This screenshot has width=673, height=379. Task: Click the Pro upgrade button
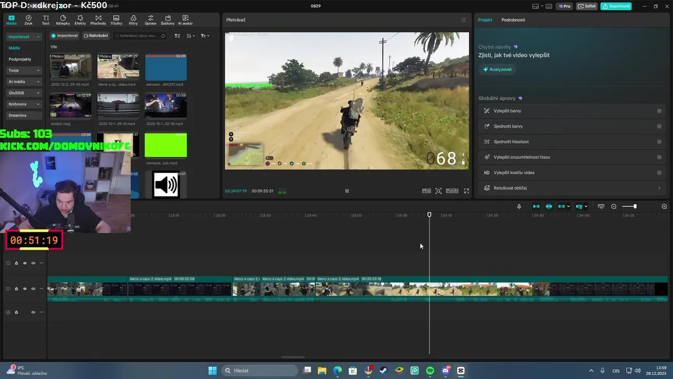click(565, 6)
